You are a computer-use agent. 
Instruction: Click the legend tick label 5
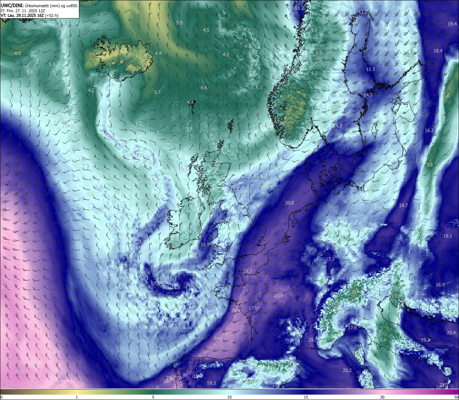tap(153, 397)
